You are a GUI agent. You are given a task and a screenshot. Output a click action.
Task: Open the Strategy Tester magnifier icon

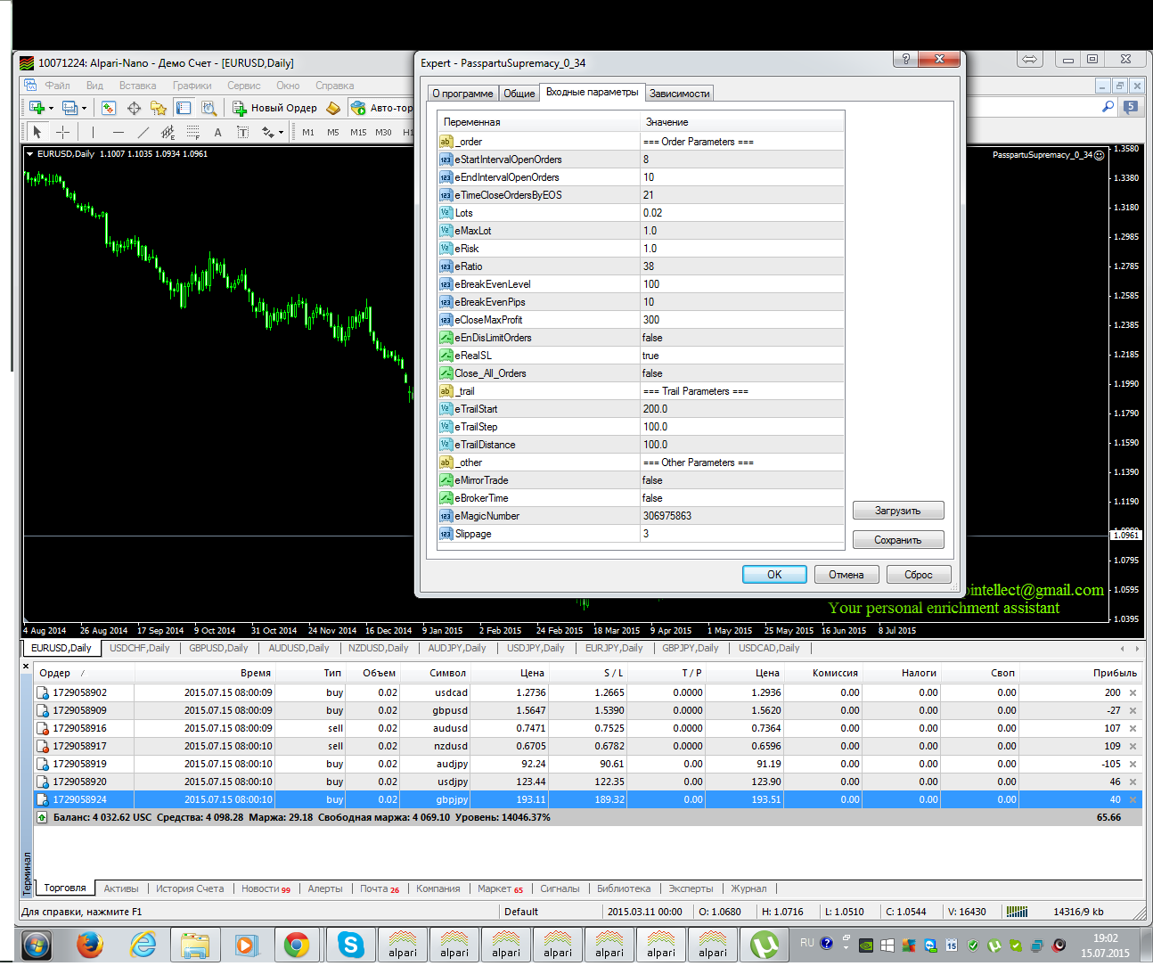(209, 108)
